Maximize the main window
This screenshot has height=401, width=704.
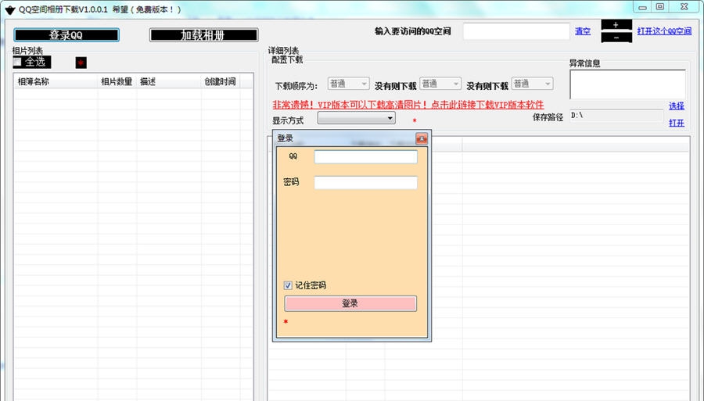[660, 7]
